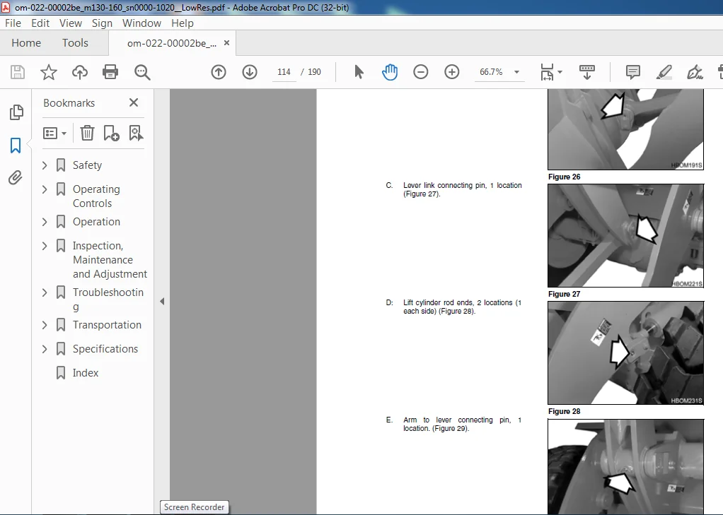Image resolution: width=723 pixels, height=515 pixels.
Task: Expand Inspection, Maintenance and Adjustment bookmark
Action: click(x=45, y=246)
